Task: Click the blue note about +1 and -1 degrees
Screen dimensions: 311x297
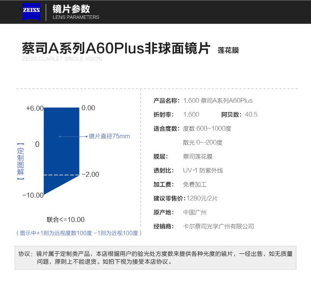Action: click(x=79, y=233)
